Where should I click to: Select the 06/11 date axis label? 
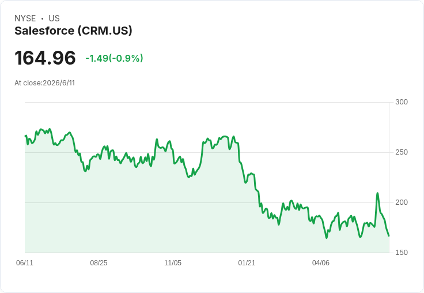click(25, 262)
